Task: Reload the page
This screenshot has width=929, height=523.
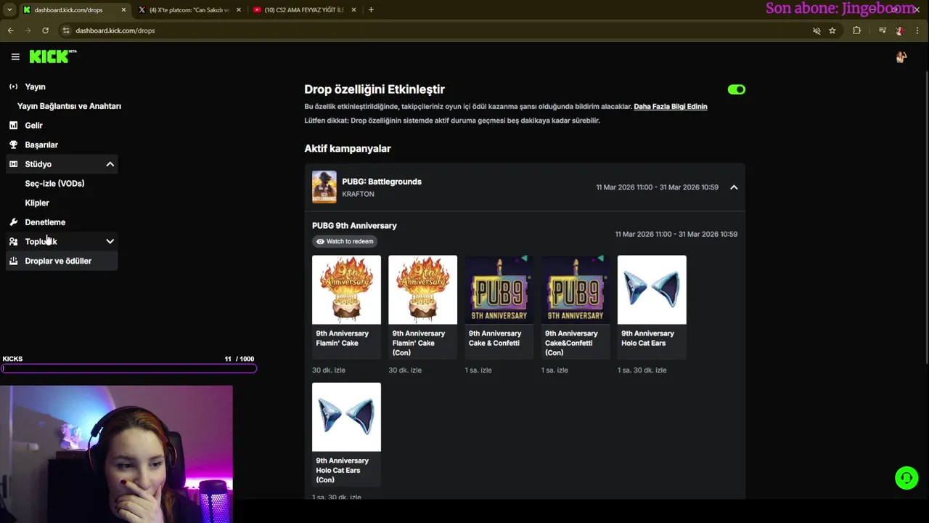Action: tap(45, 31)
